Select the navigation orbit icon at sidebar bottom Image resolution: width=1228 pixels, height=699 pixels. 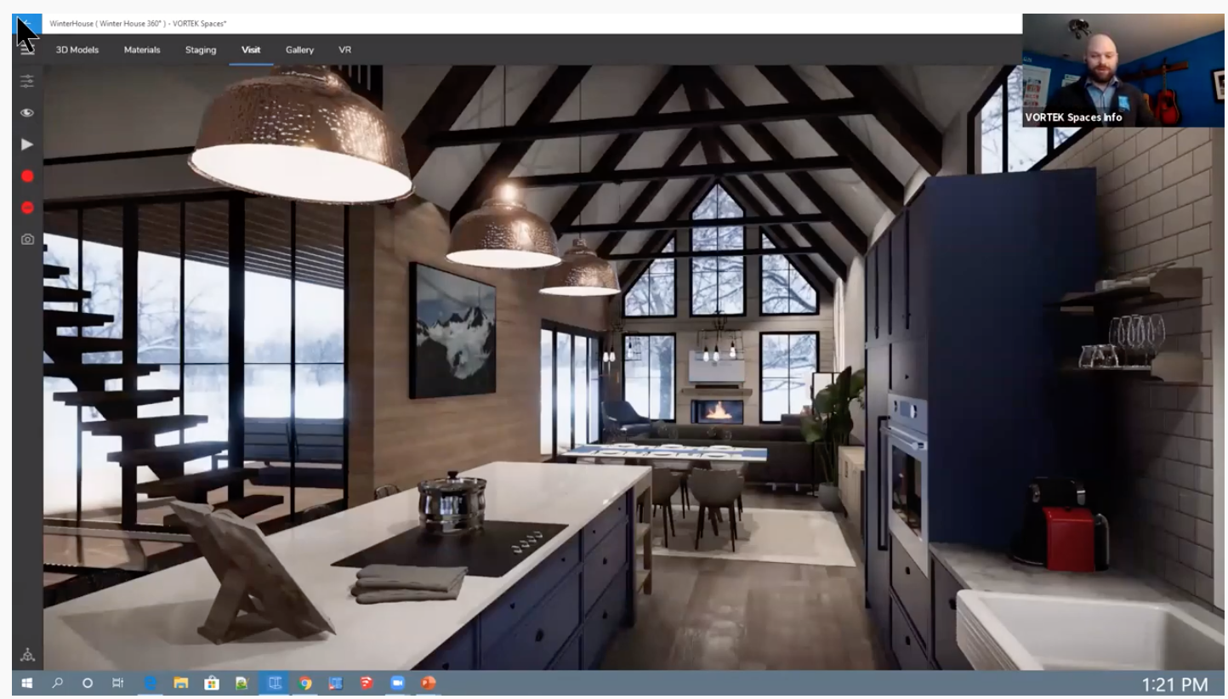(26, 655)
